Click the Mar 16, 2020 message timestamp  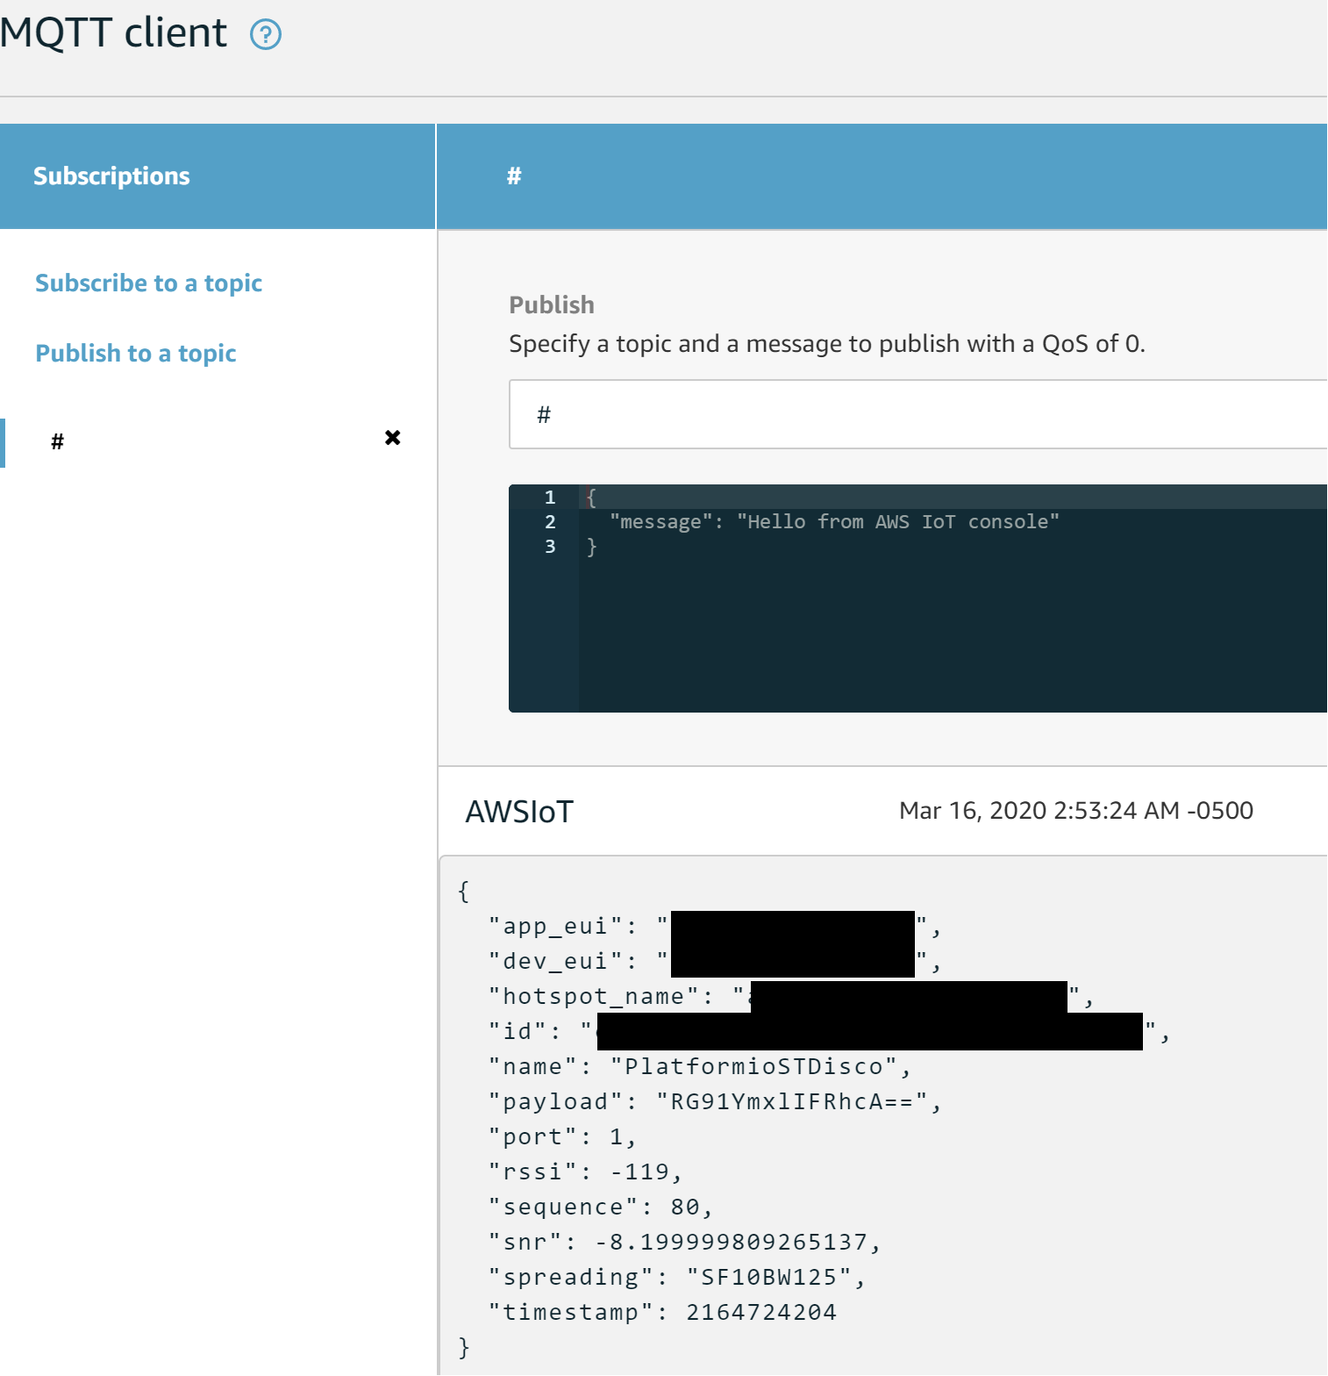[x=1075, y=811]
